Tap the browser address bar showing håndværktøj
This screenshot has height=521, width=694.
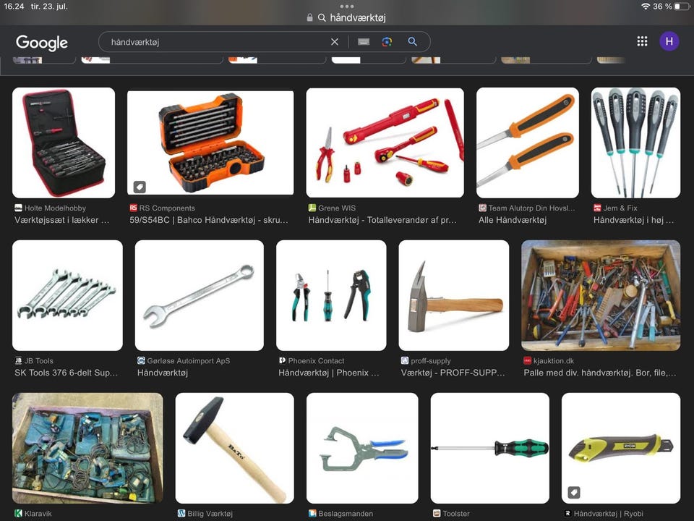coord(347,17)
